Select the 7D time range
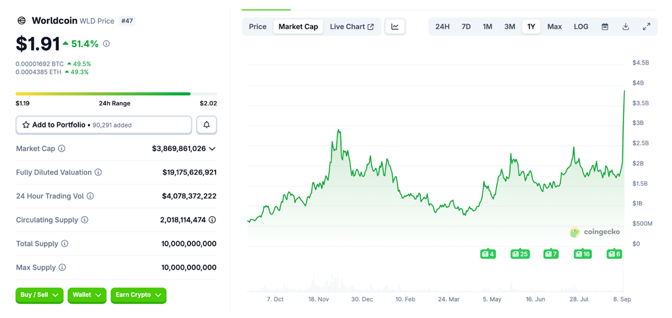Viewport: 672px width, 318px height. coord(466,26)
